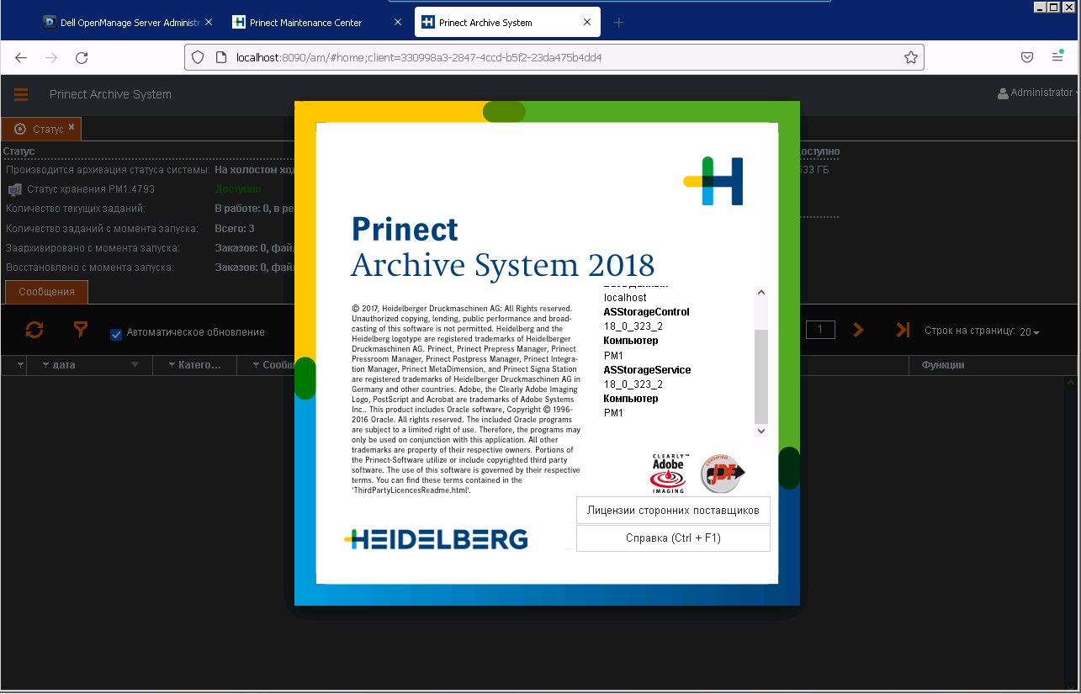The image size is (1081, 694).
Task: Bookmark this page with the star icon
Action: coord(910,57)
